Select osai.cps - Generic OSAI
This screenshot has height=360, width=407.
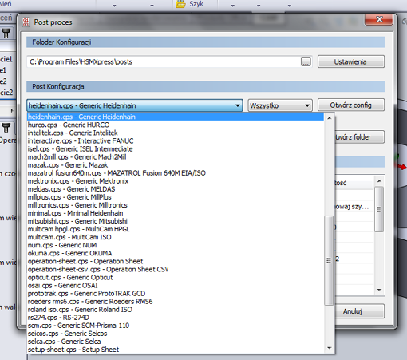pos(176,285)
